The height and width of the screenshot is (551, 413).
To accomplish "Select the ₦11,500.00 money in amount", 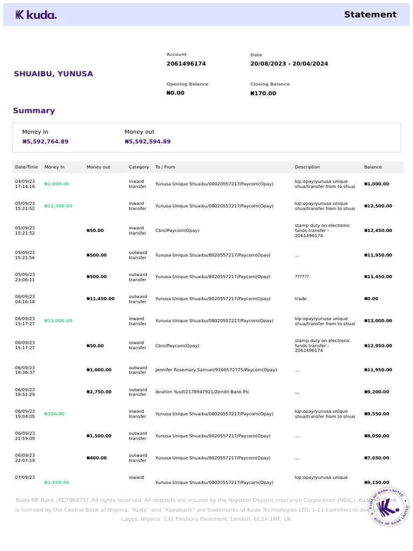I will [x=58, y=206].
